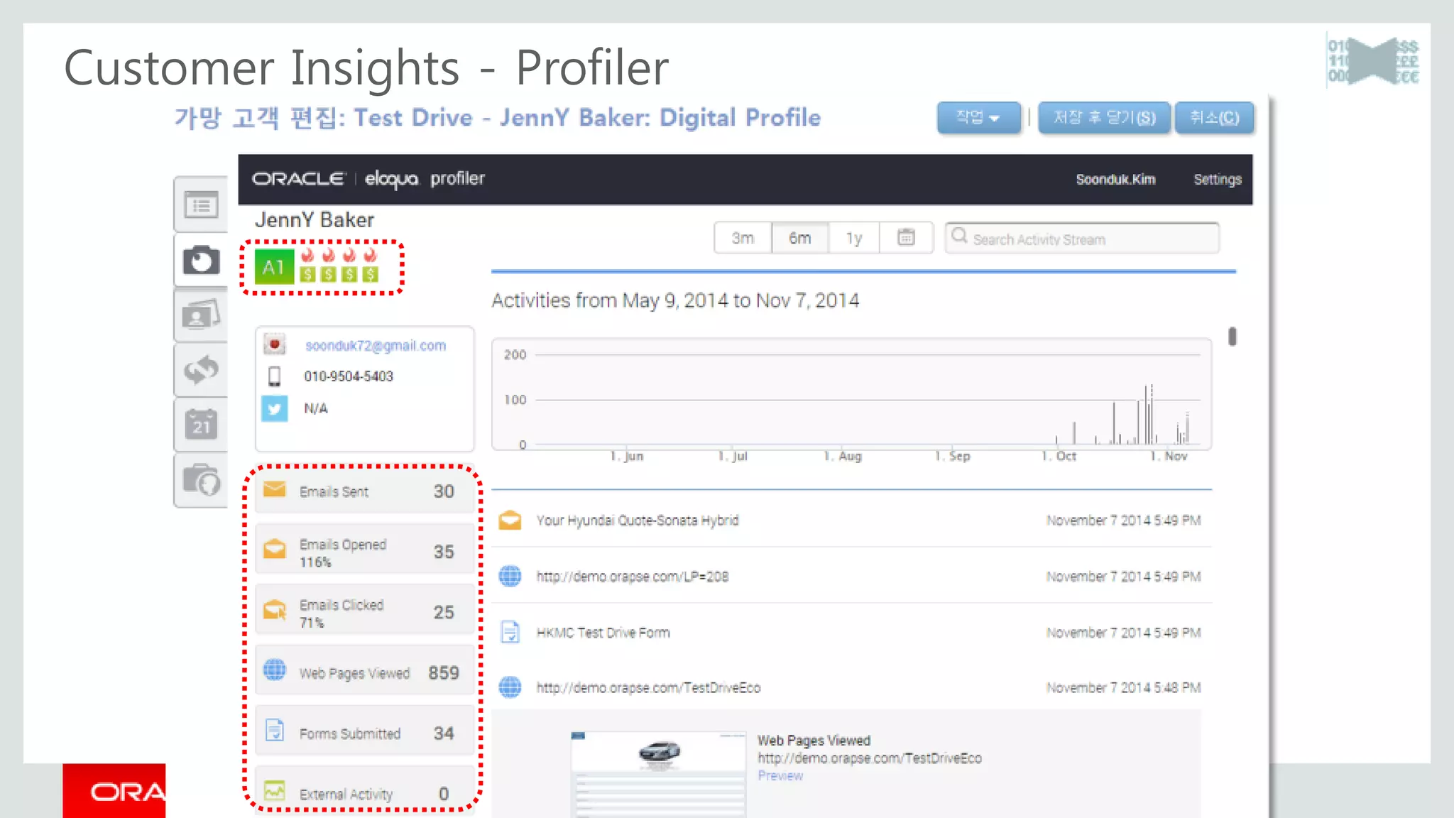Viewport: 1454px width, 818px height.
Task: Click the Emails Sent envelope icon
Action: click(275, 490)
